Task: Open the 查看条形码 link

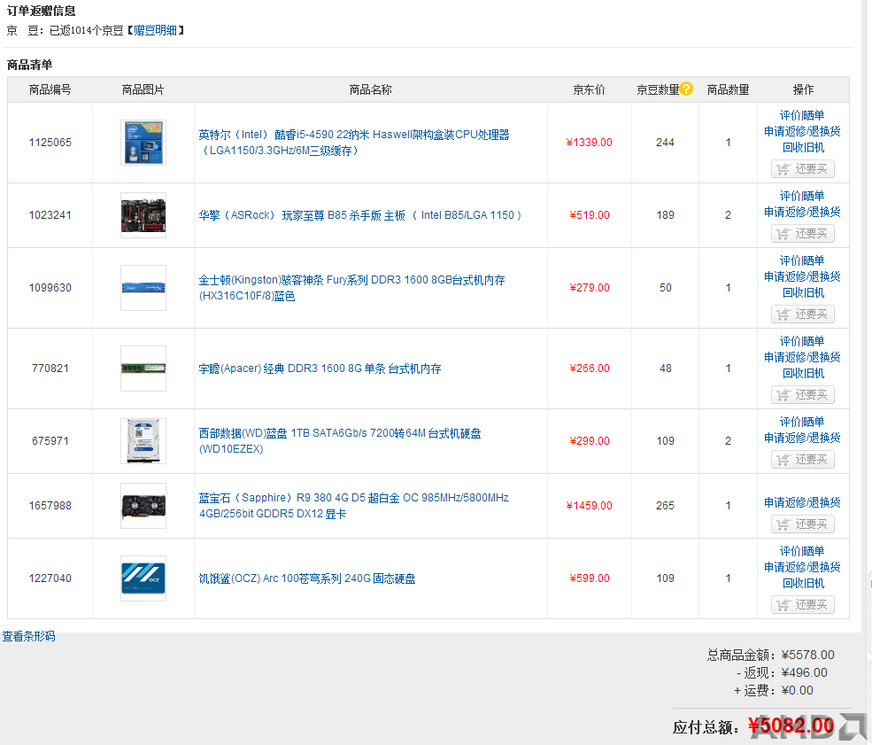Action: (x=28, y=636)
